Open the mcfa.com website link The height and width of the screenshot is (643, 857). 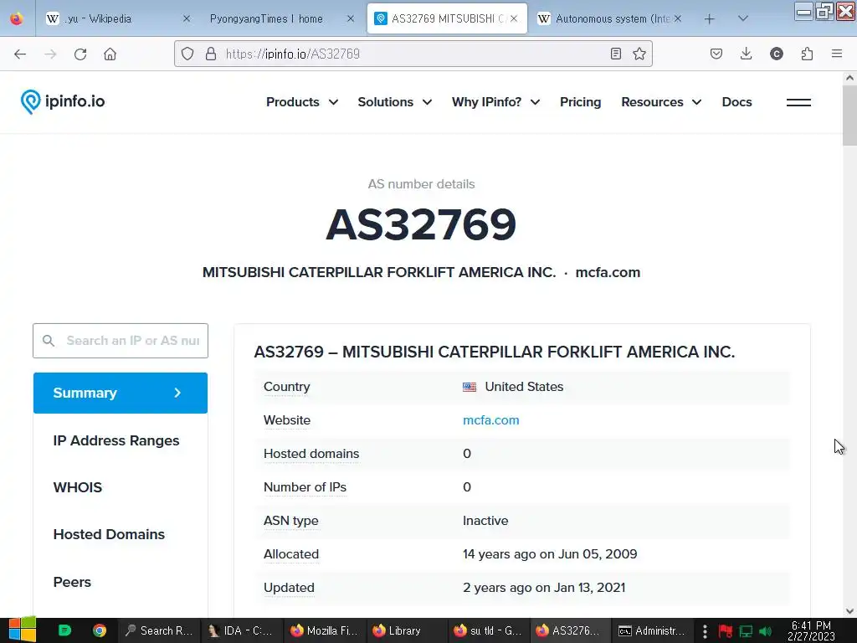490,420
